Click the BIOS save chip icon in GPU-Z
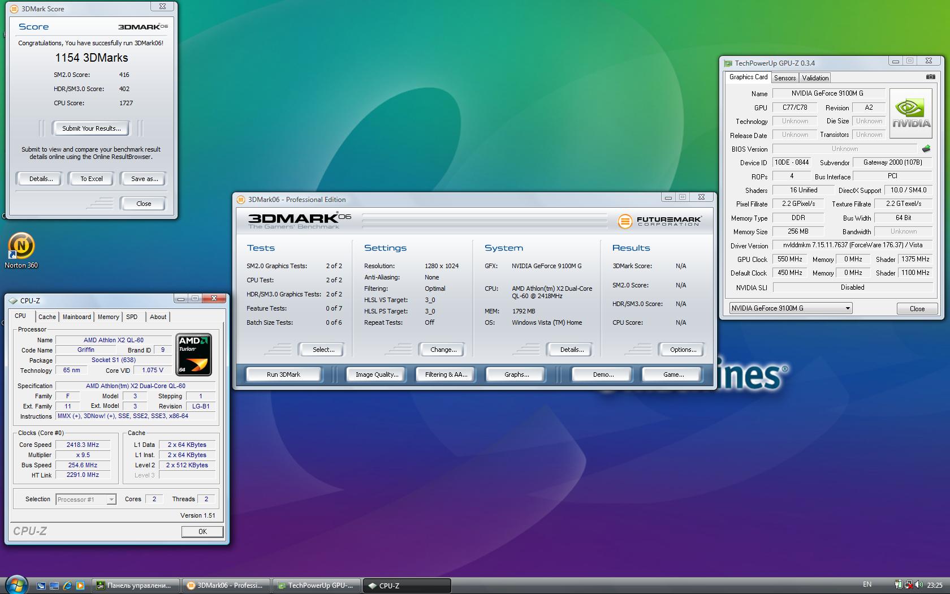This screenshot has width=950, height=594. pyautogui.click(x=926, y=149)
